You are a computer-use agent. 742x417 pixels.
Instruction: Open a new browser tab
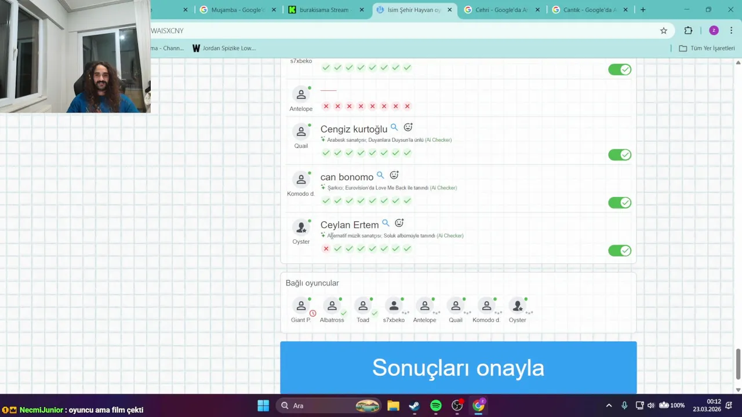click(x=643, y=10)
